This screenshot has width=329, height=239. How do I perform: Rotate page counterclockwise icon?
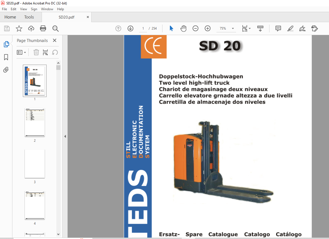coord(55,52)
